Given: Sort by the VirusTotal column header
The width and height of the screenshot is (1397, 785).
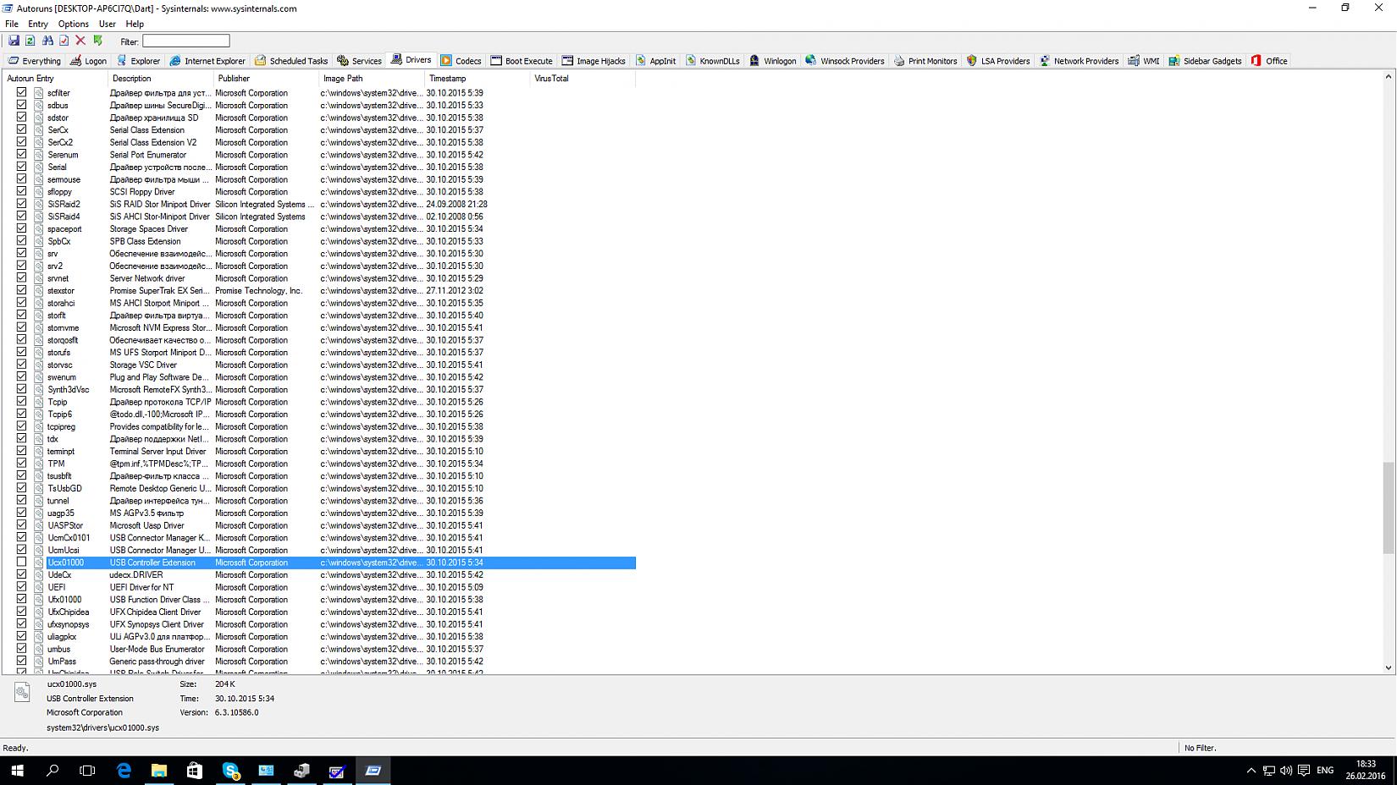Looking at the screenshot, I should coord(583,79).
